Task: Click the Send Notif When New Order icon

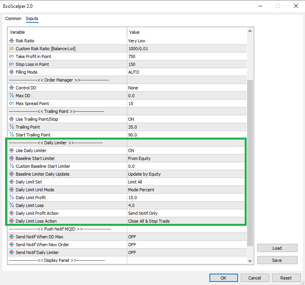Action: point(11,245)
